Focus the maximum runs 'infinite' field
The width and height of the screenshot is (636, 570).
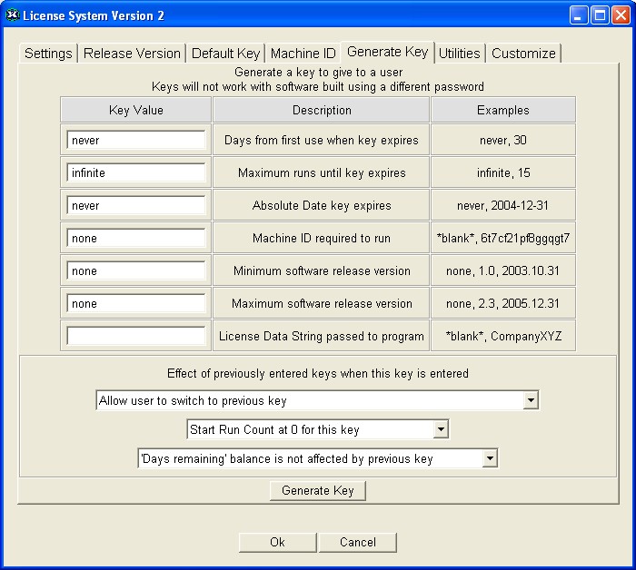136,173
